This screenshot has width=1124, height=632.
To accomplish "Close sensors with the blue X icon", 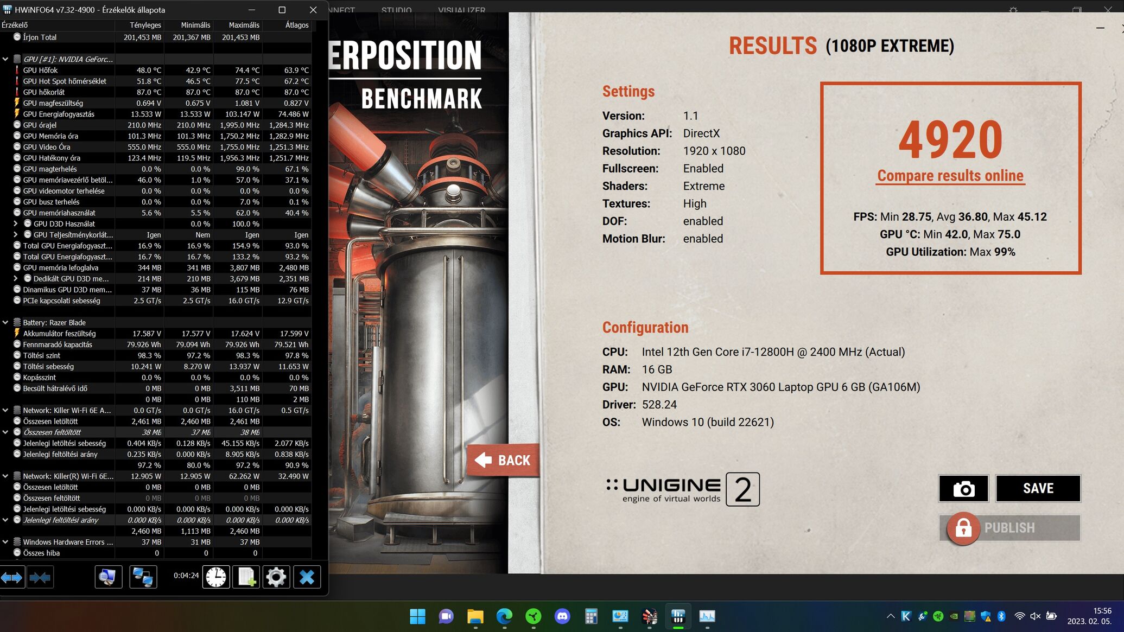I will pyautogui.click(x=307, y=577).
